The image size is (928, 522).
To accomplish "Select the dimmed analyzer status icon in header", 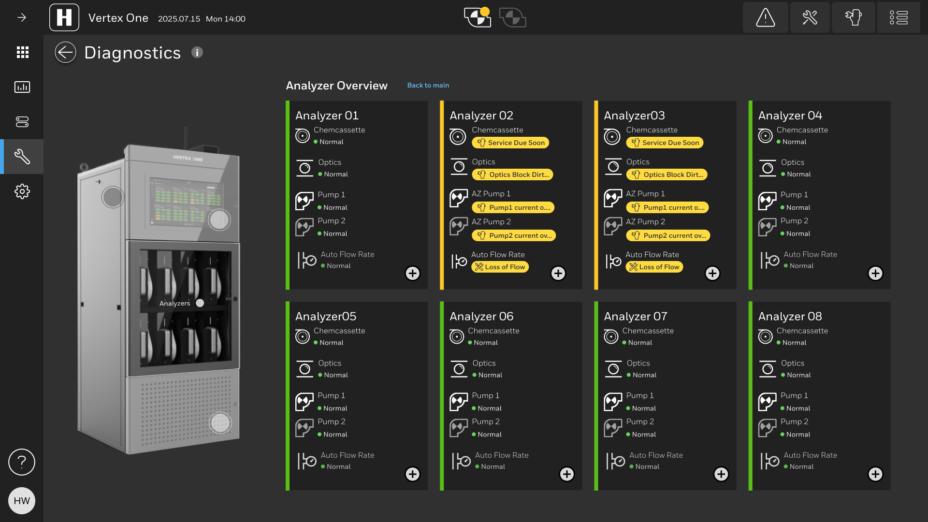I will (512, 18).
